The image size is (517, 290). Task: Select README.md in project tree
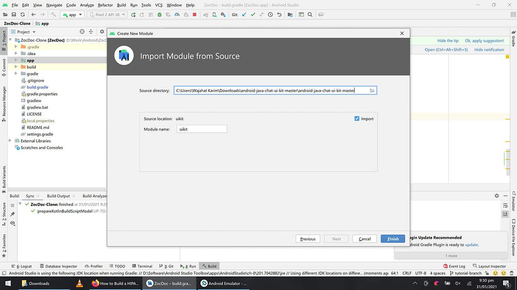[37, 127]
